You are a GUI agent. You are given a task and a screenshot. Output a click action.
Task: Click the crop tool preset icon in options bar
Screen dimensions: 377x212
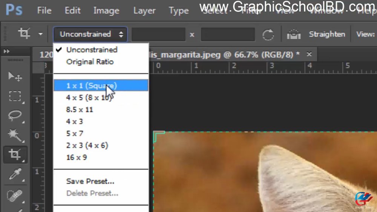[24, 34]
